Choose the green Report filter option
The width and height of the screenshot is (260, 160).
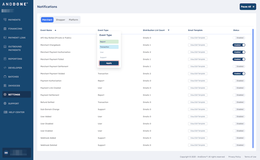109,42
